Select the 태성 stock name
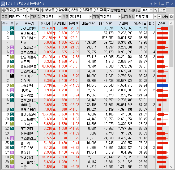The width and height of the screenshot is (175, 170). point(24,43)
